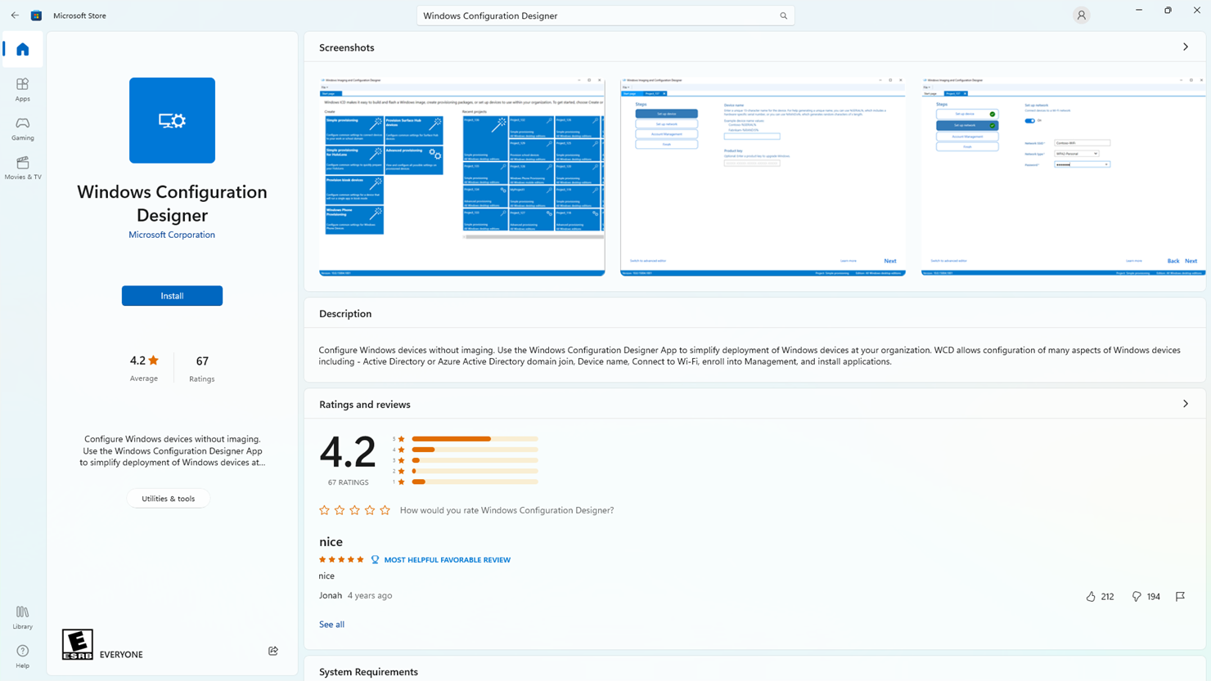Rate the app five stars
Viewport: 1211px width, 681px height.
(x=385, y=510)
